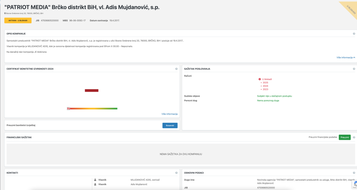Click help icon beside green Preuzmi button
357x190 pixels.
(354, 137)
